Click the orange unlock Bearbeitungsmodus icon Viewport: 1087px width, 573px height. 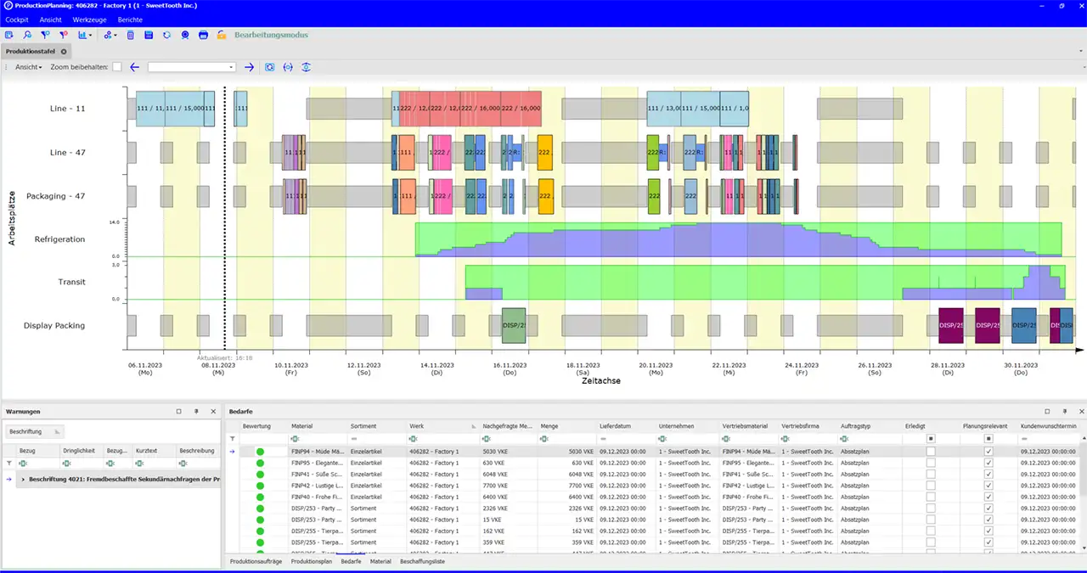(222, 35)
